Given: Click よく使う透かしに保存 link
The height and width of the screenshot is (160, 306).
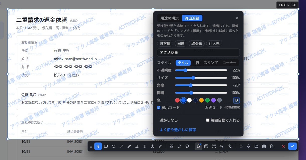Looking at the screenshot, I should pos(178,130).
